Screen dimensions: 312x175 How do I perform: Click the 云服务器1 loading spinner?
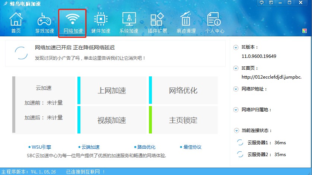point(240,142)
